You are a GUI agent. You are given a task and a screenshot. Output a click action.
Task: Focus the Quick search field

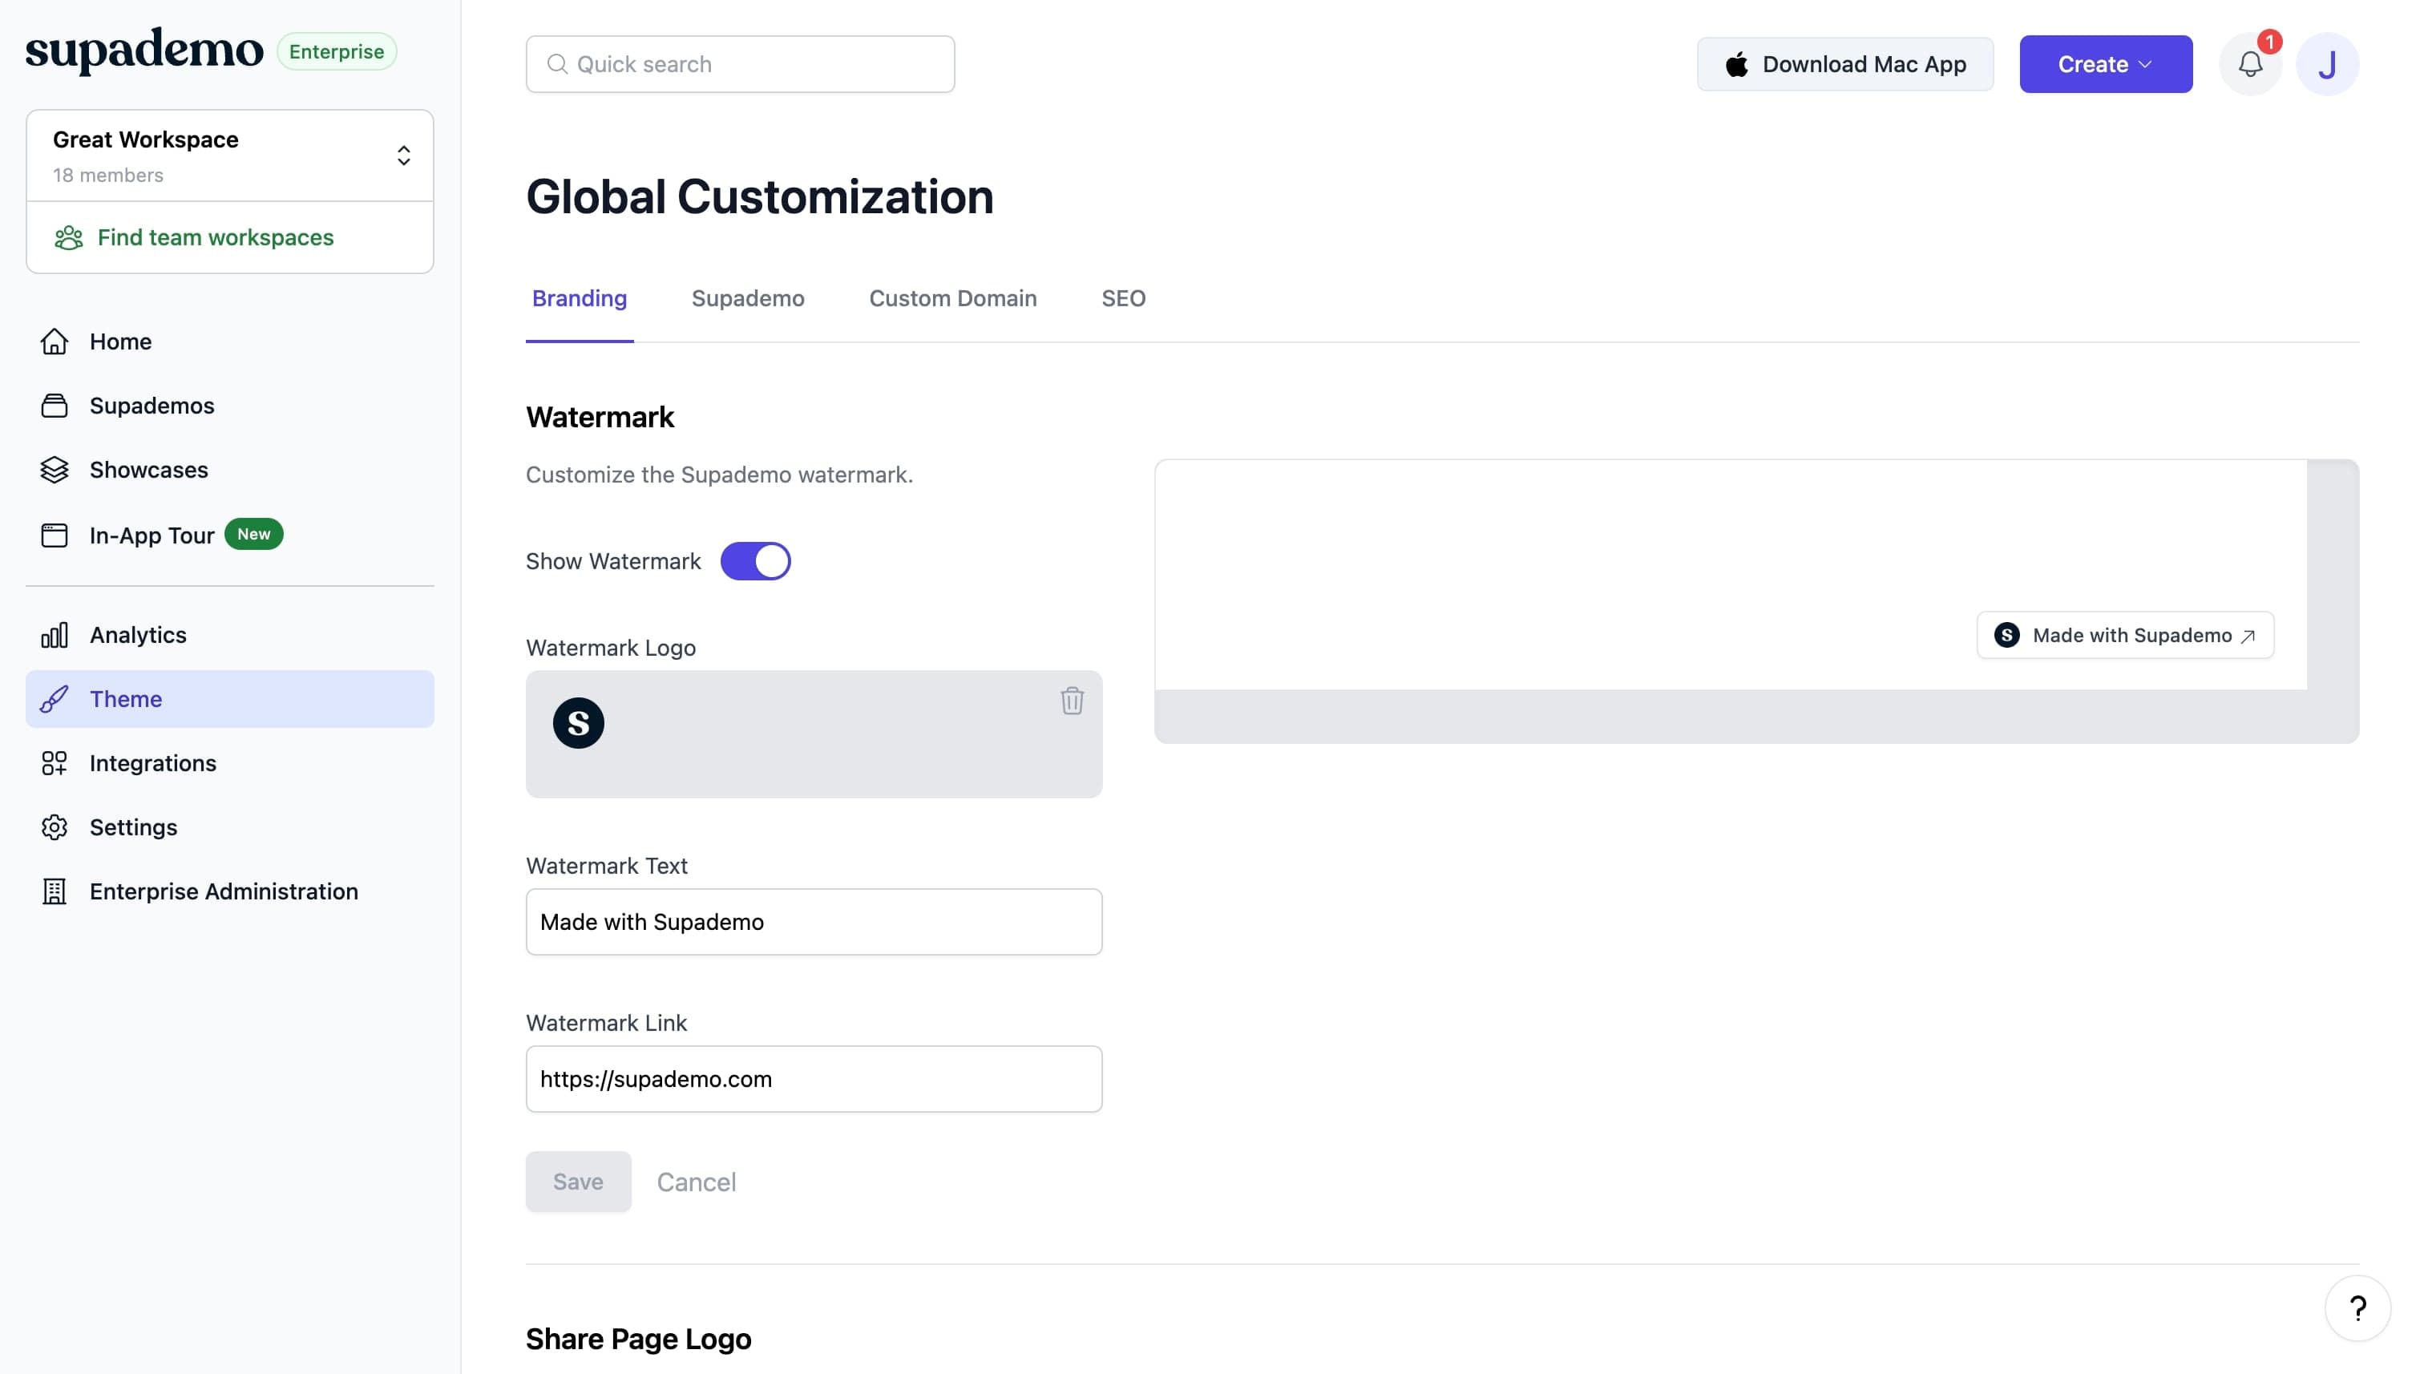[740, 64]
